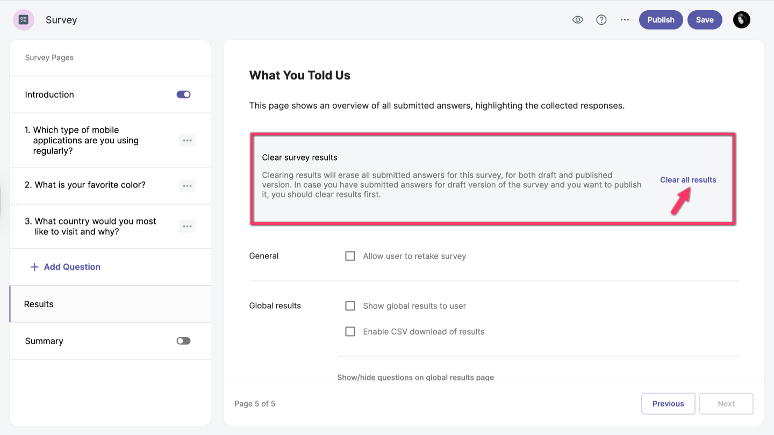The height and width of the screenshot is (435, 774).
Task: Enable CSV download of results checkbox
Action: pos(350,332)
